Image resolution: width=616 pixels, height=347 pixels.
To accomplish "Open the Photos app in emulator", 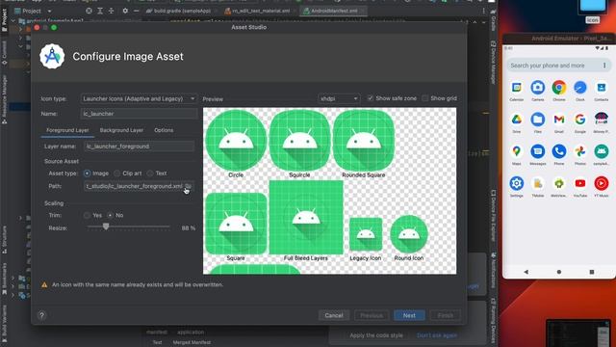I will tap(580, 151).
